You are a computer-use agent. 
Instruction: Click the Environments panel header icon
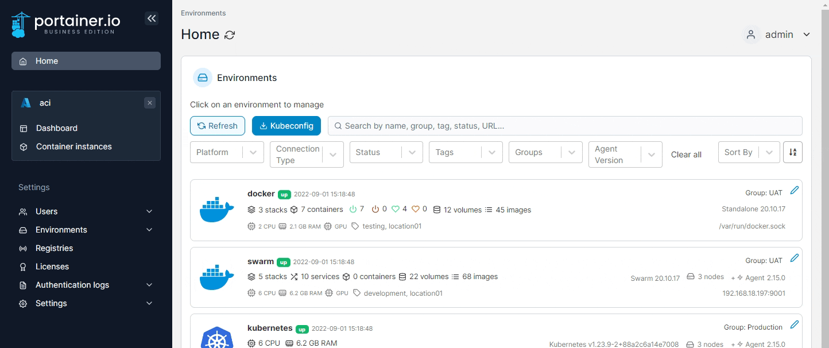coord(203,78)
